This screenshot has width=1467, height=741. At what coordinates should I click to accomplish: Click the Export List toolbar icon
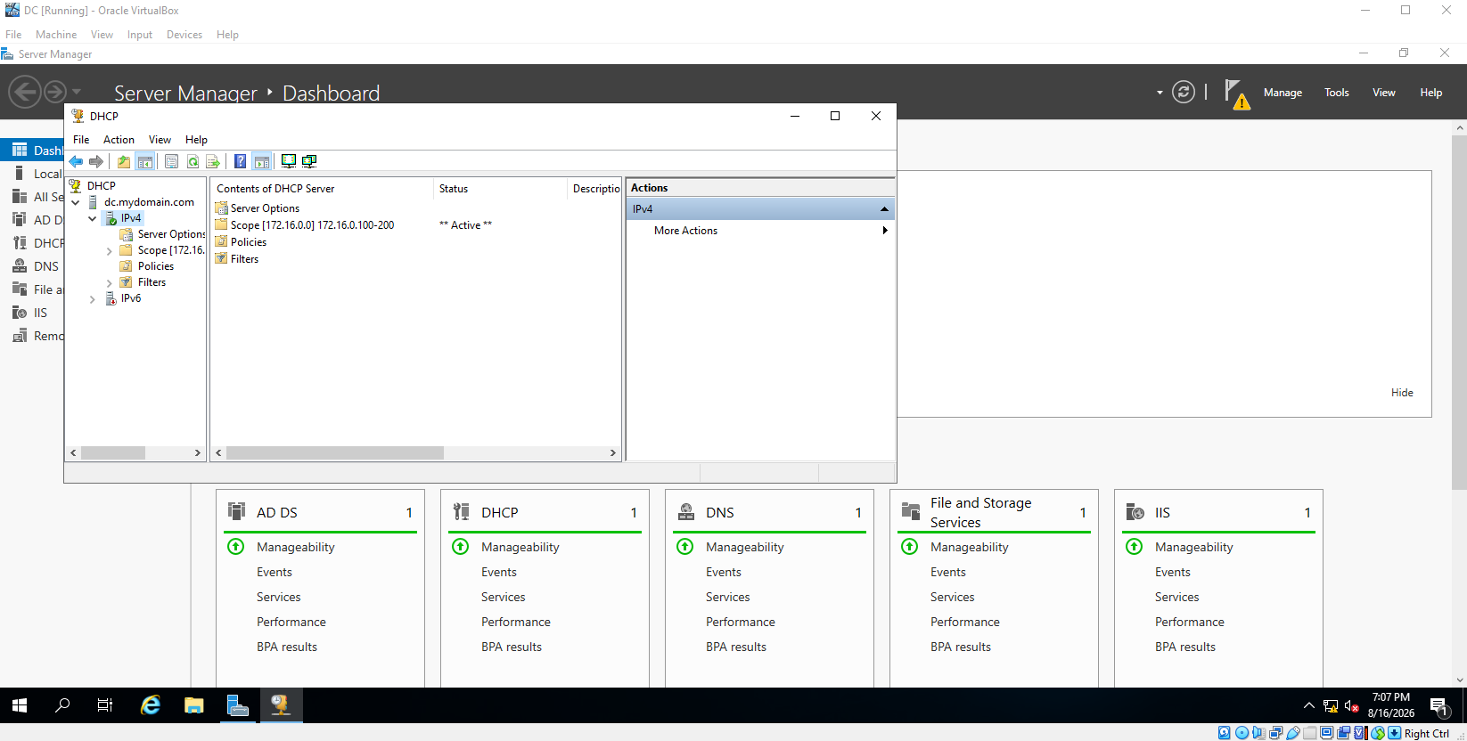tap(213, 161)
